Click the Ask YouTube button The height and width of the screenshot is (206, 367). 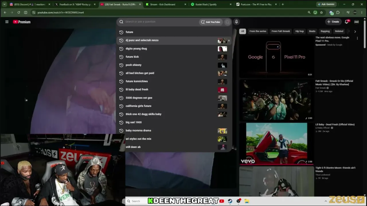pos(211,22)
